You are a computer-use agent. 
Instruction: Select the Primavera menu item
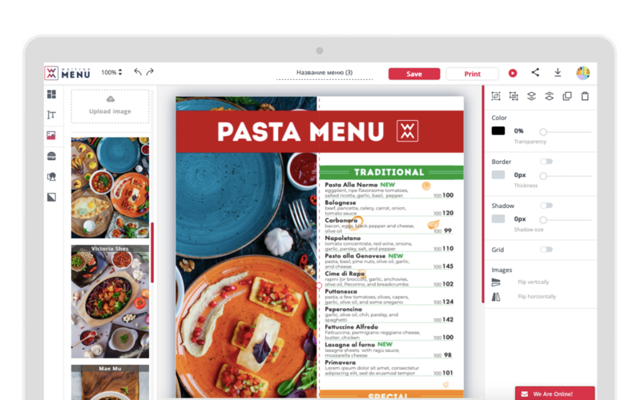[x=389, y=368]
